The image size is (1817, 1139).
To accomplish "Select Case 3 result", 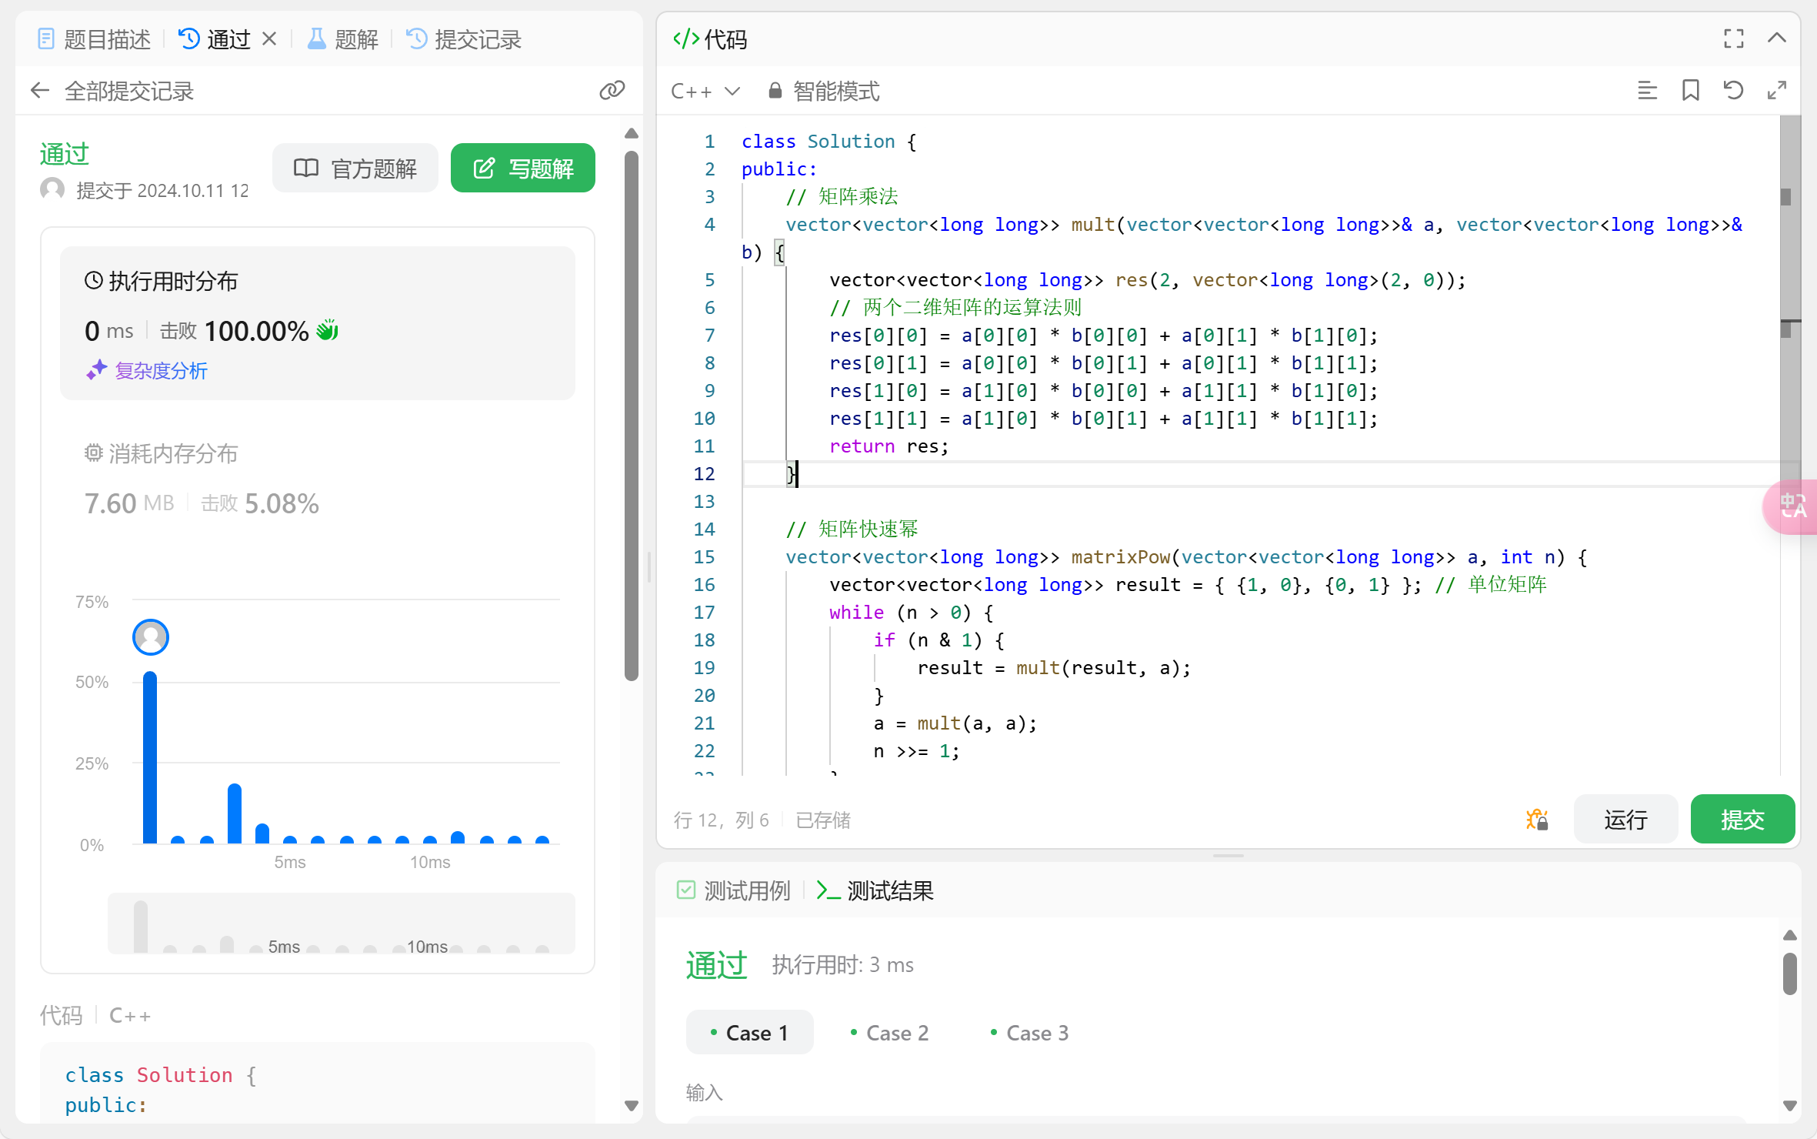I will click(1029, 1033).
